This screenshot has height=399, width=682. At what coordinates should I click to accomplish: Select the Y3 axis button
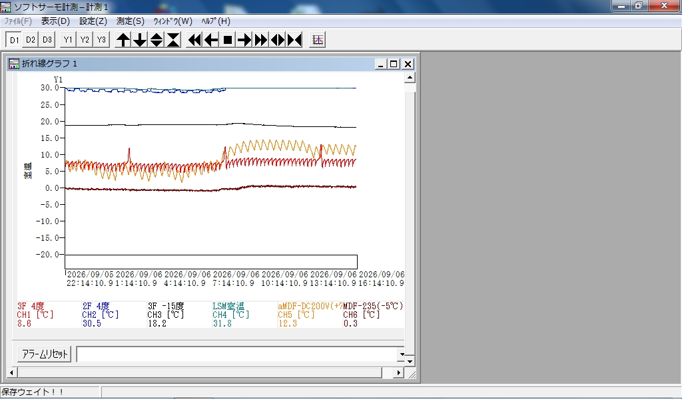tap(101, 40)
